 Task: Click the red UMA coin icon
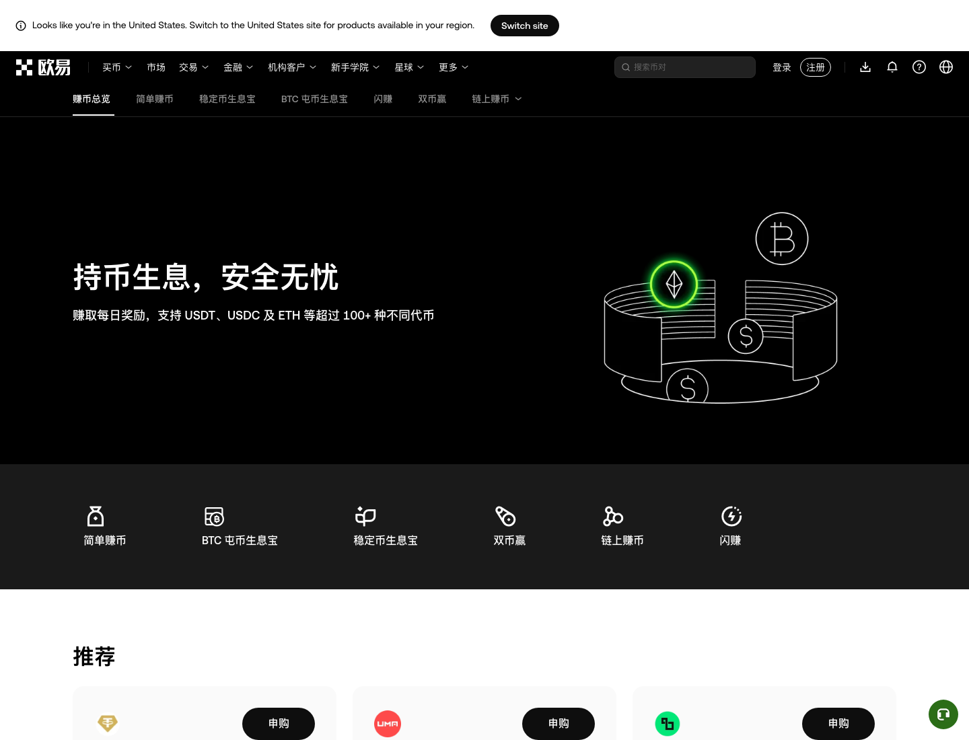(x=388, y=724)
